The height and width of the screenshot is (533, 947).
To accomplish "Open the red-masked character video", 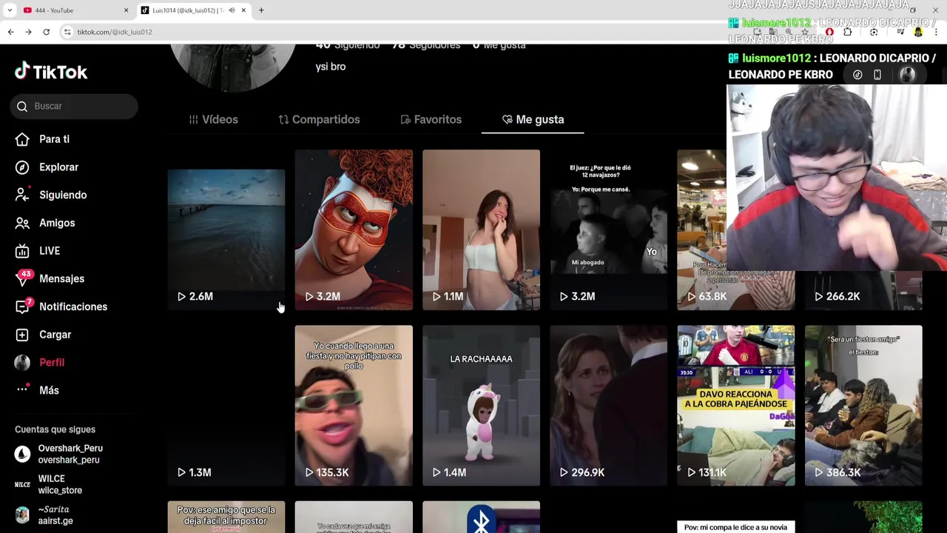I will (354, 229).
